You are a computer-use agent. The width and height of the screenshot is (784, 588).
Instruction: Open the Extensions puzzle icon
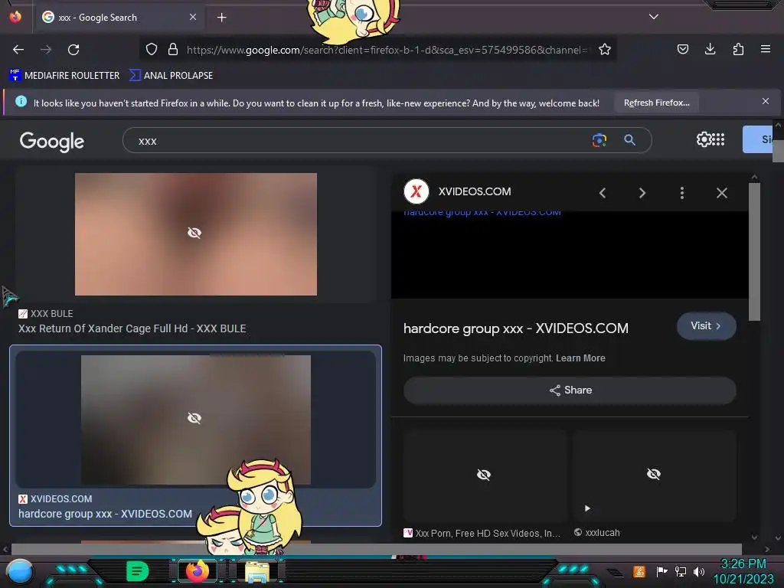[x=738, y=49]
